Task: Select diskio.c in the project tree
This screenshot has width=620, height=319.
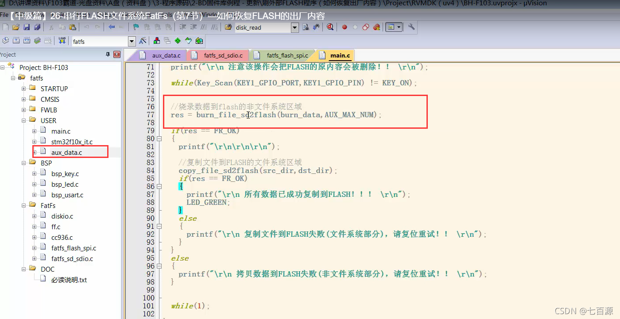Action: (62, 216)
